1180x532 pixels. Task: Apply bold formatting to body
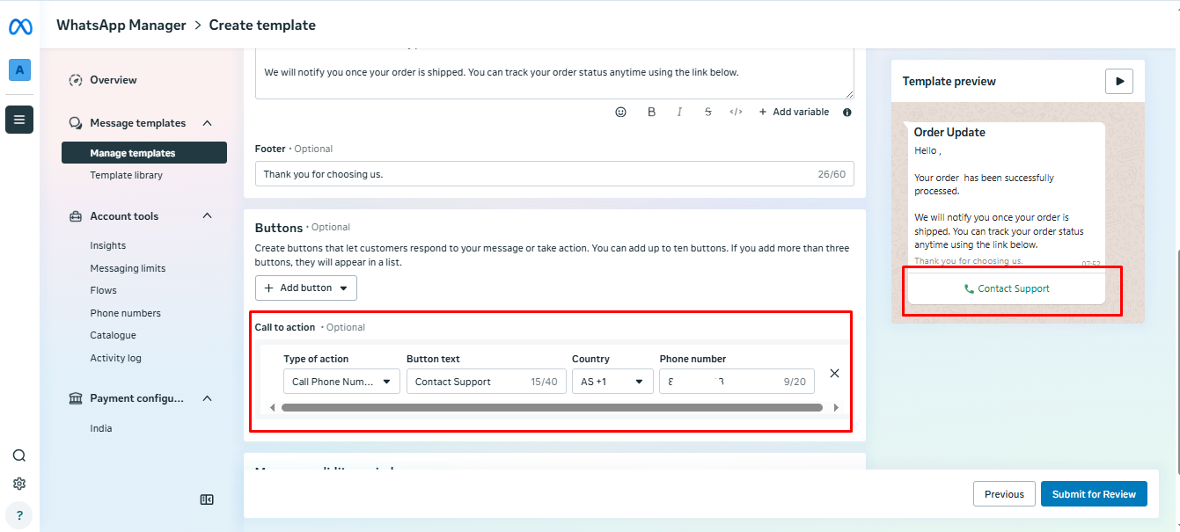(651, 112)
